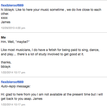The height and width of the screenshot is (109, 107).
Task: Select the bold "Me" sender label
Action: 3,38
